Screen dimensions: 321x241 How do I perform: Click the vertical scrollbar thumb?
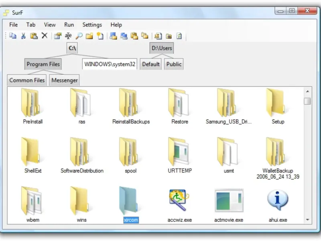tap(307, 101)
